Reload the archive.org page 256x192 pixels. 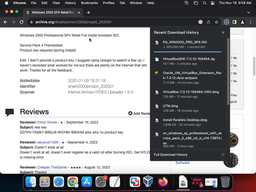21,22
